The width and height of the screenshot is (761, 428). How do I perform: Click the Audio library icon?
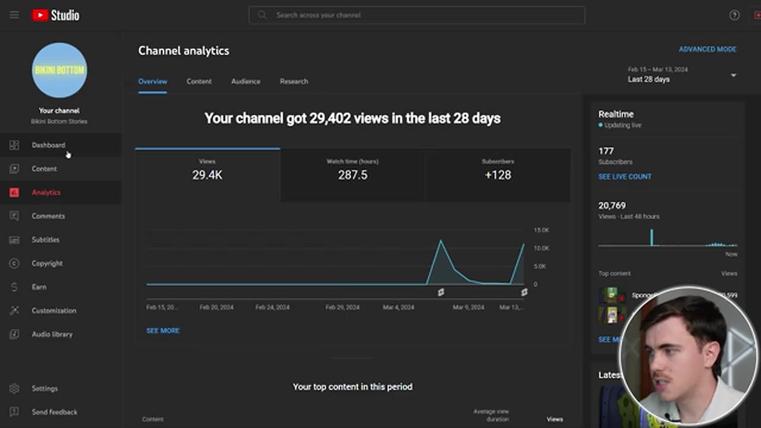[14, 334]
